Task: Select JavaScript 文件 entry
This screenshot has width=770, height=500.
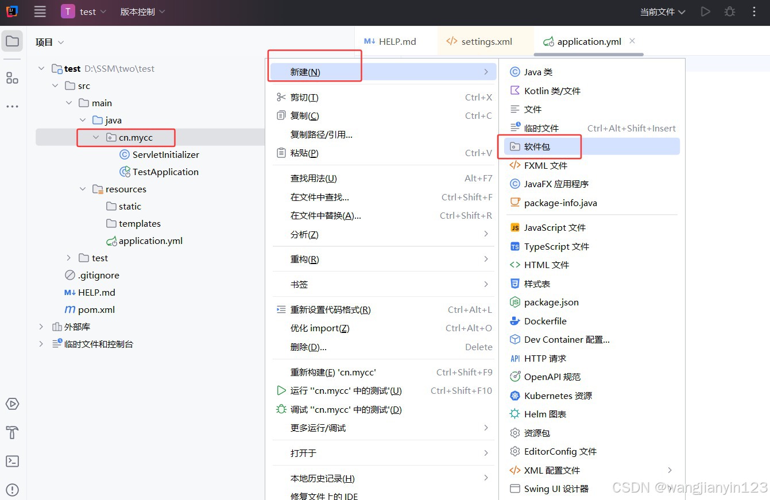Action: pyautogui.click(x=592, y=228)
